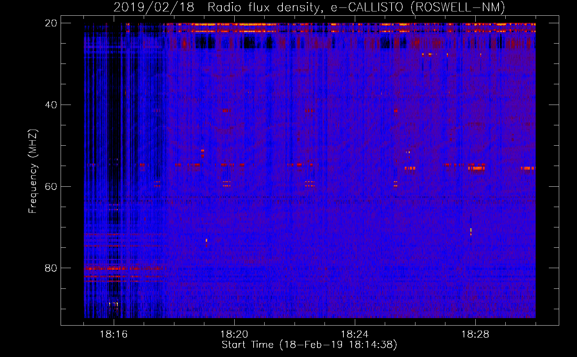Viewport: 577px width, 357px height.
Task: Click the time tick label '18:16'
Action: (x=114, y=335)
